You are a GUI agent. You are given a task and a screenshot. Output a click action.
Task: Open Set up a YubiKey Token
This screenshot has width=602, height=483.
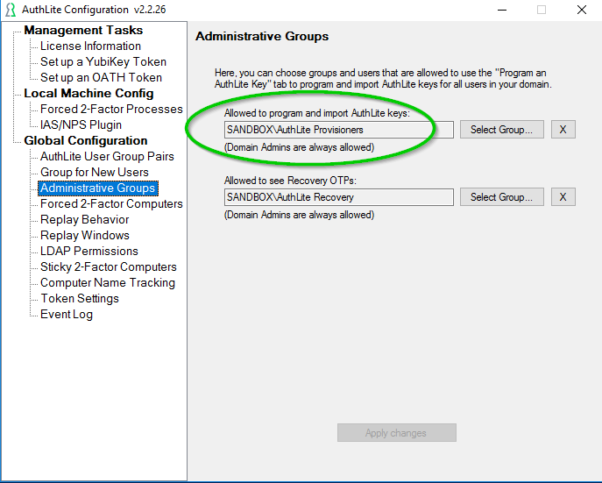[103, 62]
